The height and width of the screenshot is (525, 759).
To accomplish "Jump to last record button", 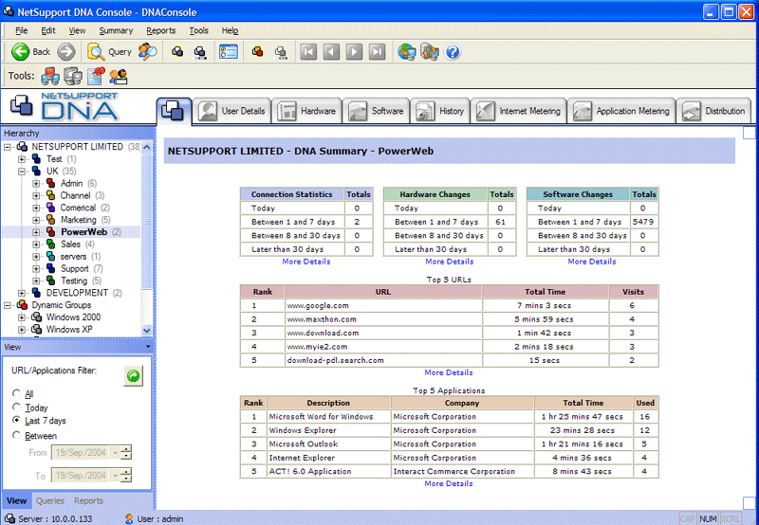I will click(377, 52).
